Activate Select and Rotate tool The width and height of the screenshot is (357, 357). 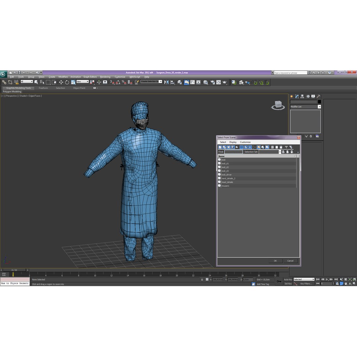pos(67,82)
